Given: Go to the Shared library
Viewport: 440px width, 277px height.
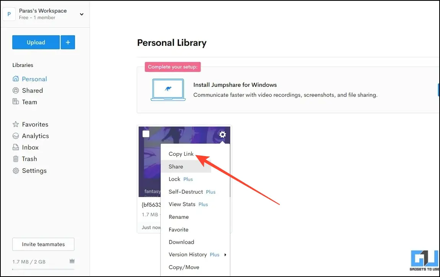Looking at the screenshot, I should (x=33, y=90).
